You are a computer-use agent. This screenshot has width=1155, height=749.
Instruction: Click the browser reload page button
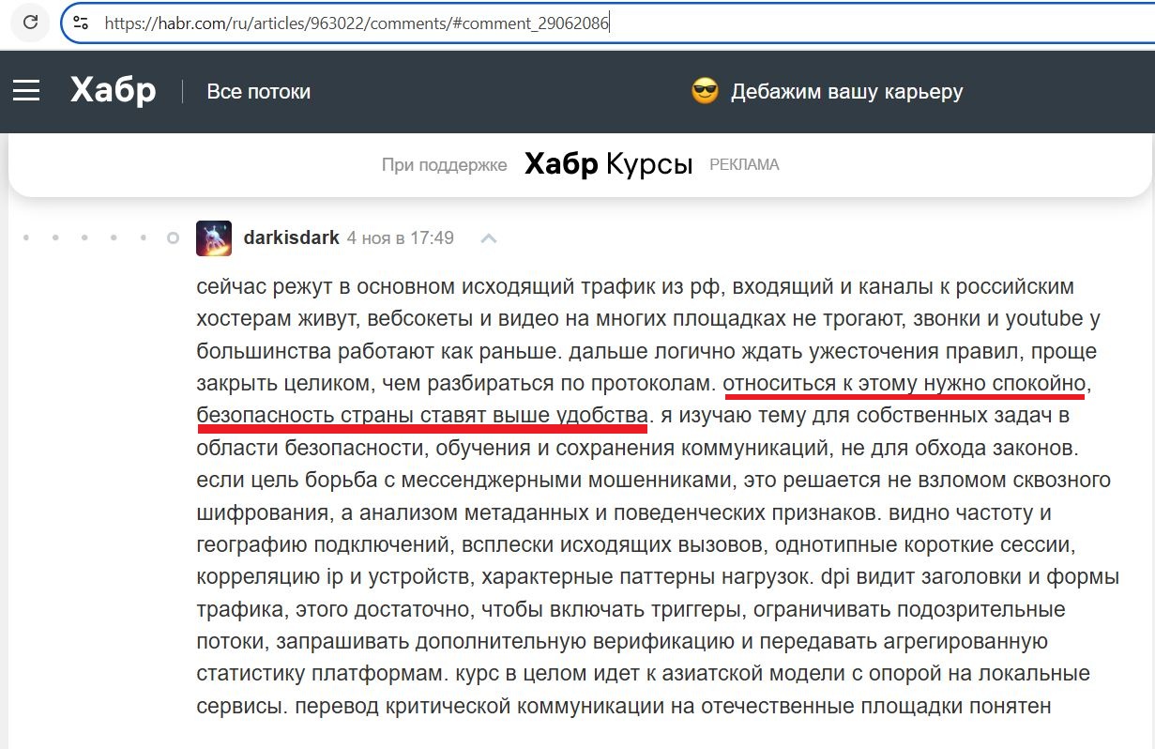30,23
